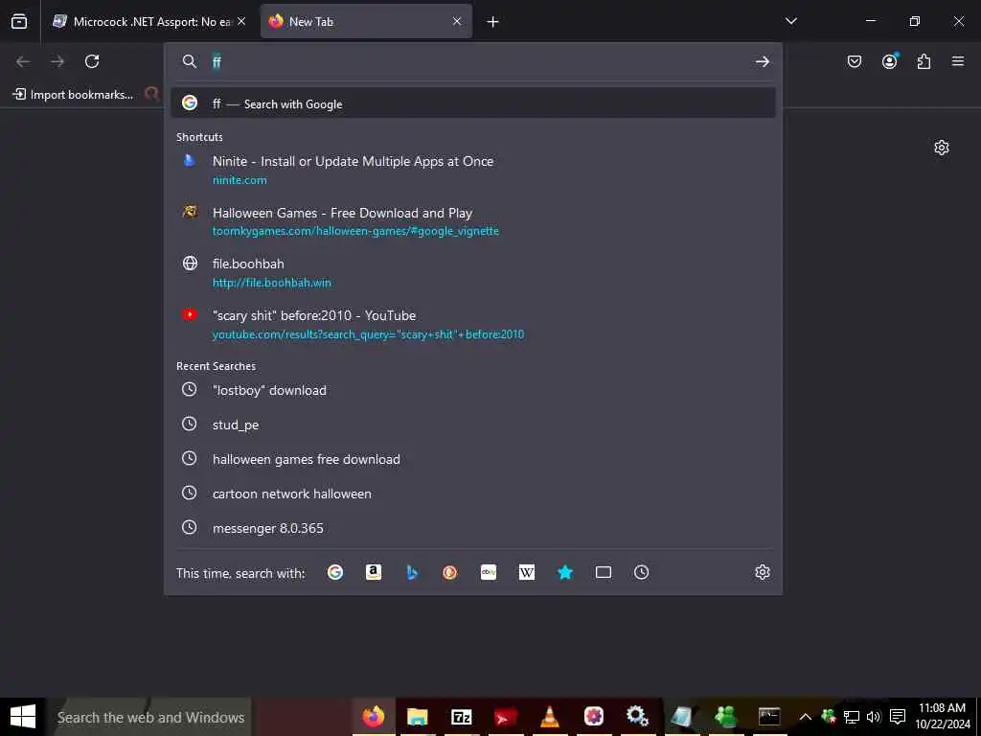Open command prompt from taskbar
The image size is (981, 736).
(x=769, y=717)
